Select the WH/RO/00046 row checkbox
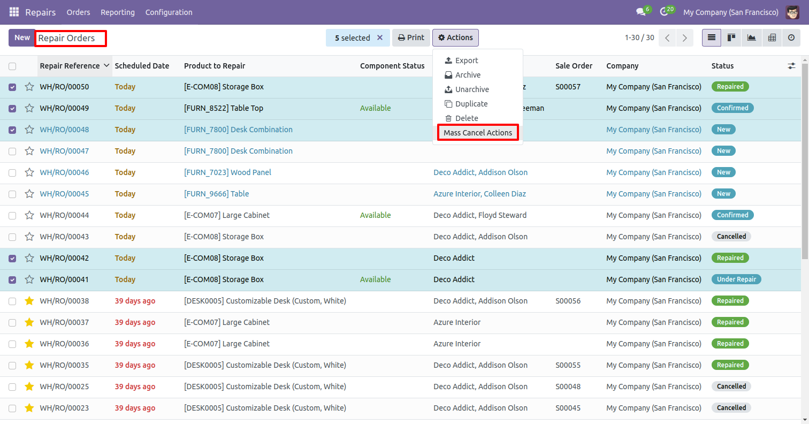The image size is (809, 424). (12, 172)
